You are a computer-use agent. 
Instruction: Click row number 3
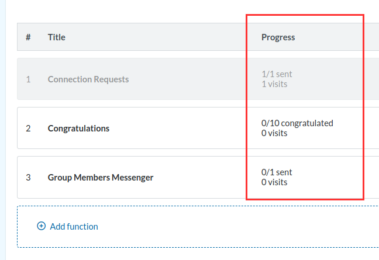click(28, 178)
